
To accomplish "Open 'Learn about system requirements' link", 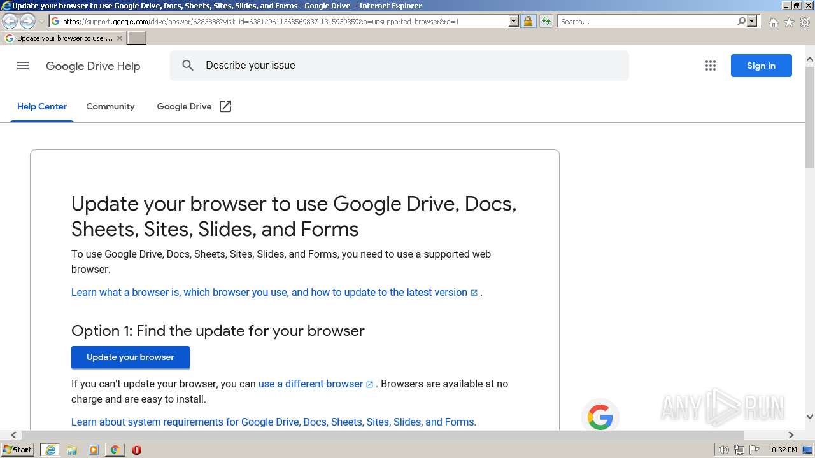I will [274, 422].
